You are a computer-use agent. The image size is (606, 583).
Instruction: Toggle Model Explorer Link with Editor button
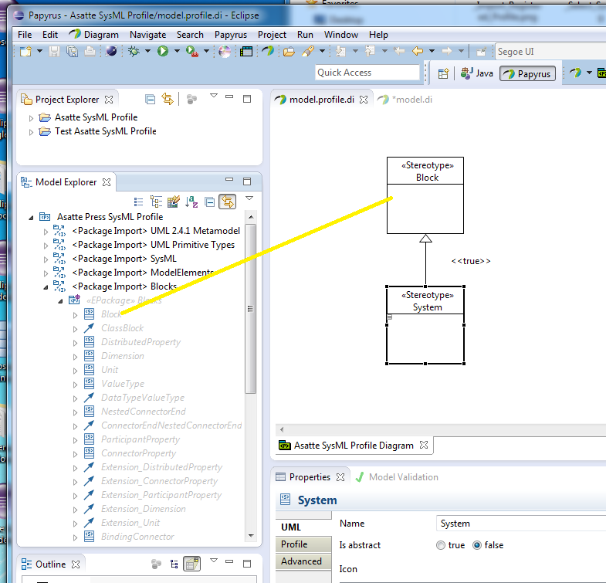[x=227, y=202]
